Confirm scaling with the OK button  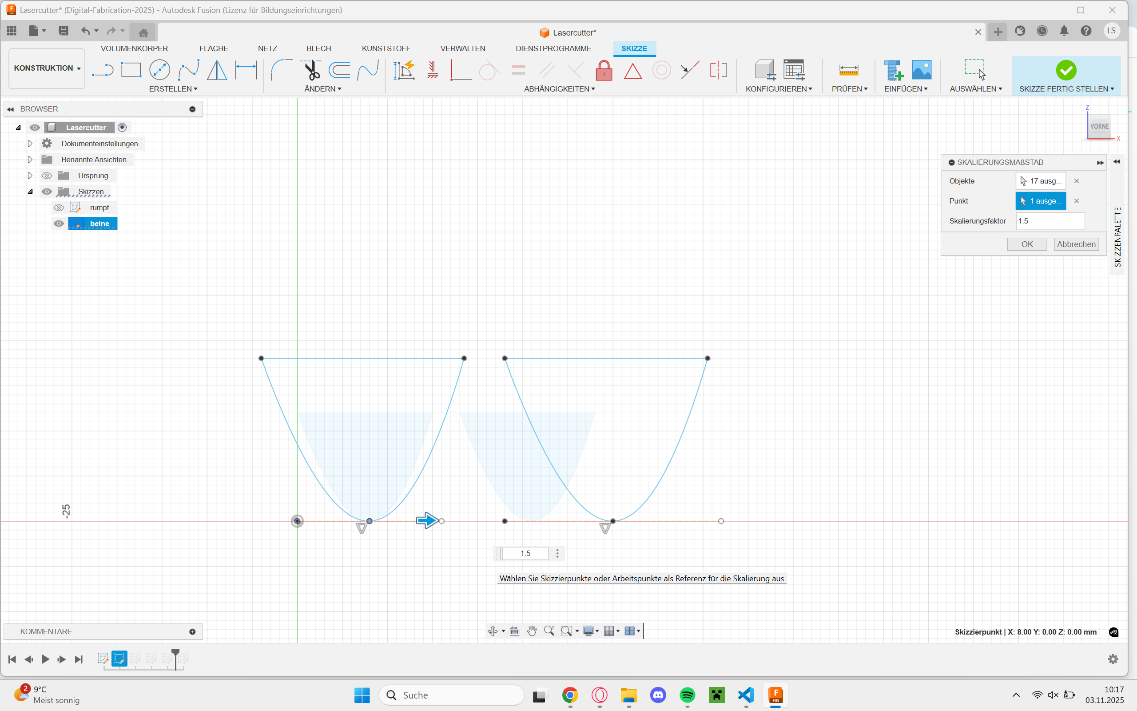(1026, 244)
